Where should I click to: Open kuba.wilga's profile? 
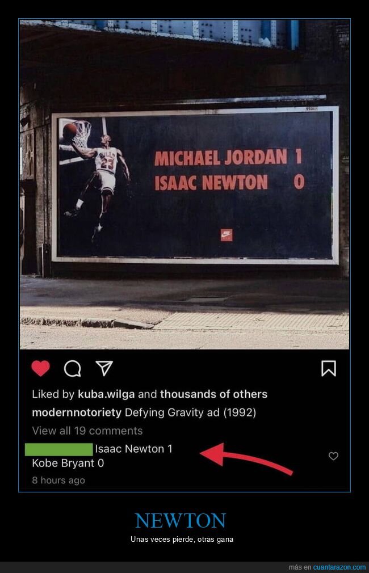click(106, 394)
